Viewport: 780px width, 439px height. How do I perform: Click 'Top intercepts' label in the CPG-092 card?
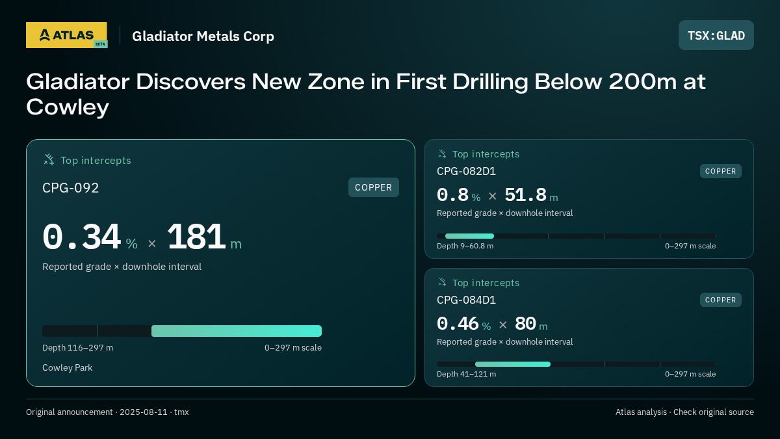point(96,160)
